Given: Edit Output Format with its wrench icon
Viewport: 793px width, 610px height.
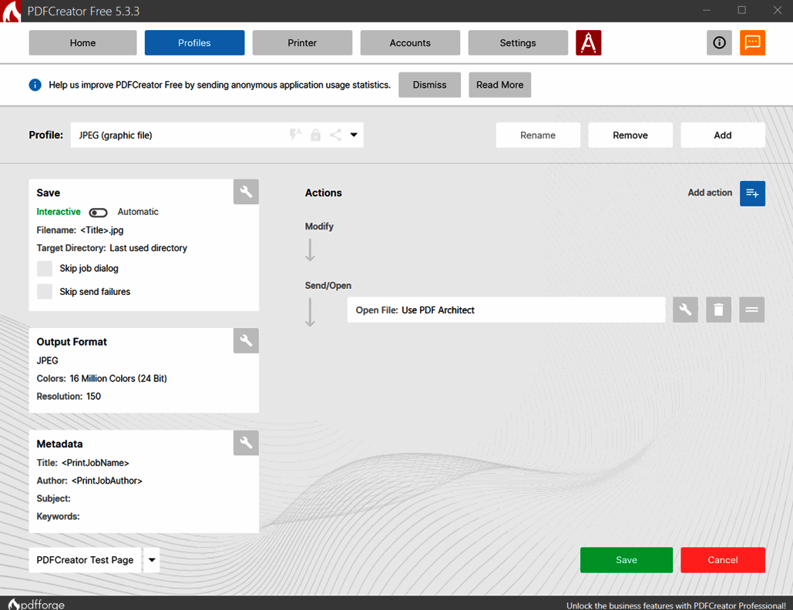Looking at the screenshot, I should 247,340.
